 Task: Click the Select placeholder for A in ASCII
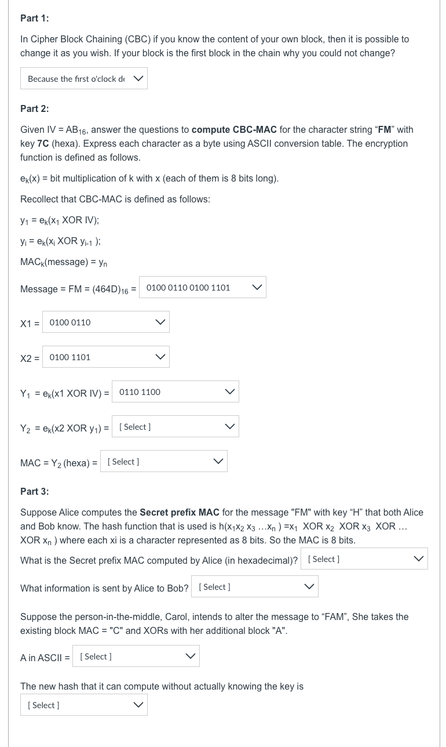pyautogui.click(x=96, y=656)
